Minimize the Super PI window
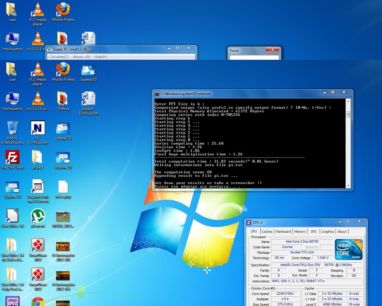 coord(169,48)
